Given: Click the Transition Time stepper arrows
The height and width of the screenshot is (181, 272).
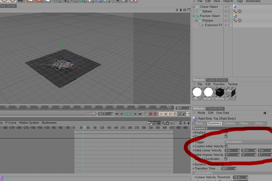Looking at the screenshot, I should point(235,169).
